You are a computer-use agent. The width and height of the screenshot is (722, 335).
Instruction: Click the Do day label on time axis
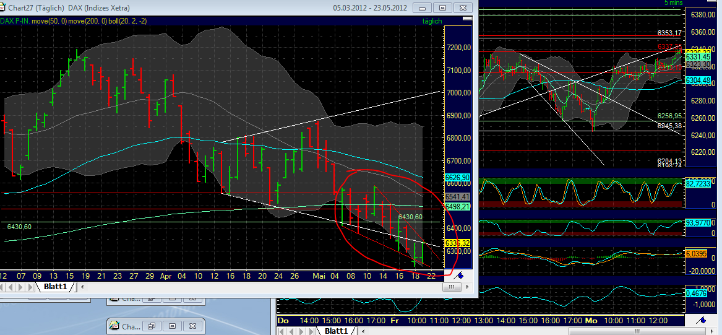click(283, 320)
